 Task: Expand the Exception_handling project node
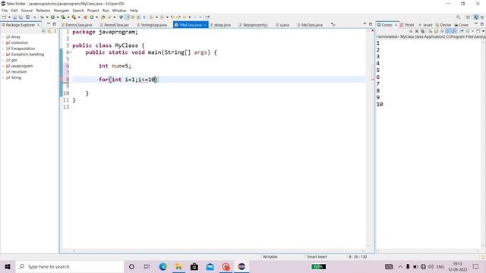[x=3, y=54]
